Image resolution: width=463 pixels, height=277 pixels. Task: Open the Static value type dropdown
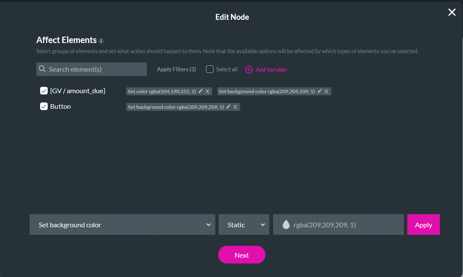tap(244, 225)
